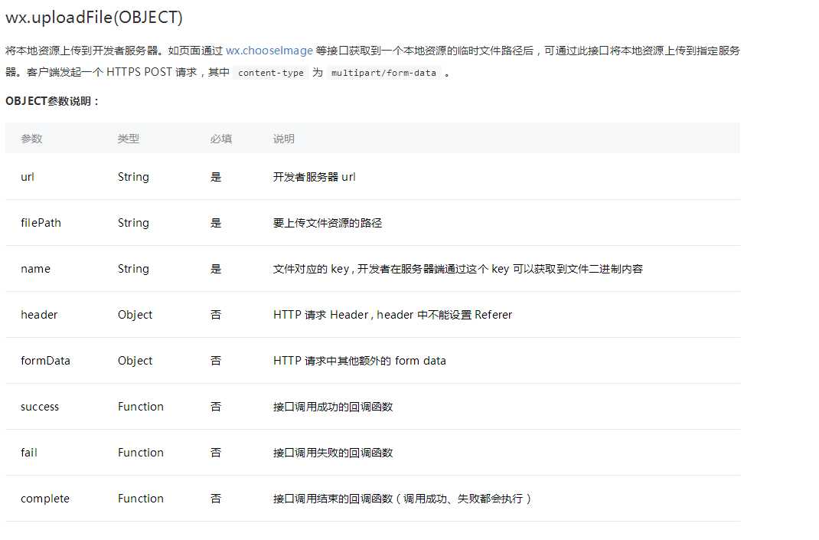Select the String type cell beside url

133,177
